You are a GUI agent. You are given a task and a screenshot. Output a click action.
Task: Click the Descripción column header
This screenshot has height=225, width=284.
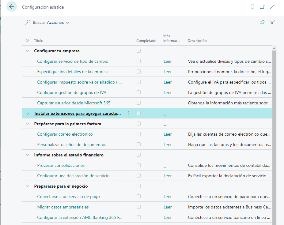[197, 40]
